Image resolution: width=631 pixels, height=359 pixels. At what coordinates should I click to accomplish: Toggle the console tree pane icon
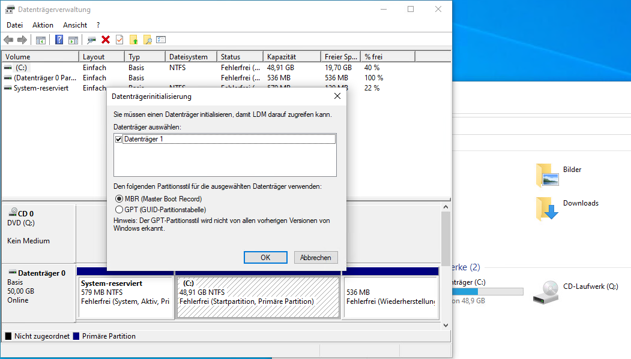[40, 40]
